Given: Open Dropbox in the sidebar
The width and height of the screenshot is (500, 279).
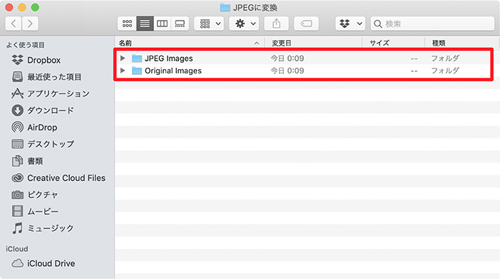Looking at the screenshot, I should click(x=36, y=60).
